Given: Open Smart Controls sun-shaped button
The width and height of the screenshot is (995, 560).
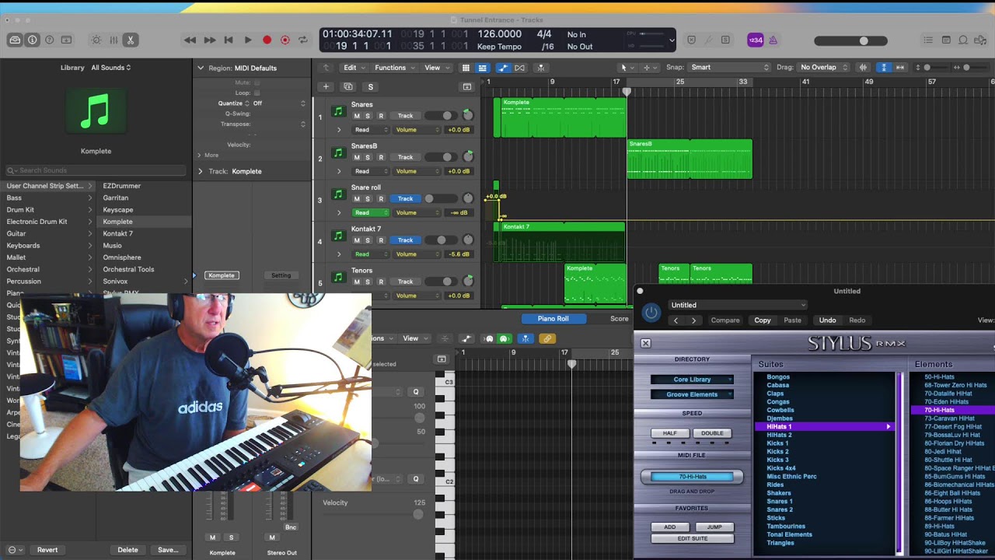Looking at the screenshot, I should click(96, 40).
